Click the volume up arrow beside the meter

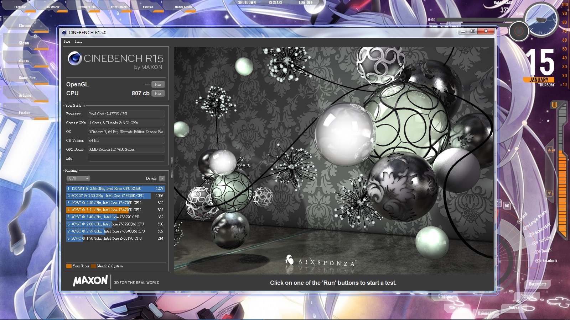pos(550,150)
